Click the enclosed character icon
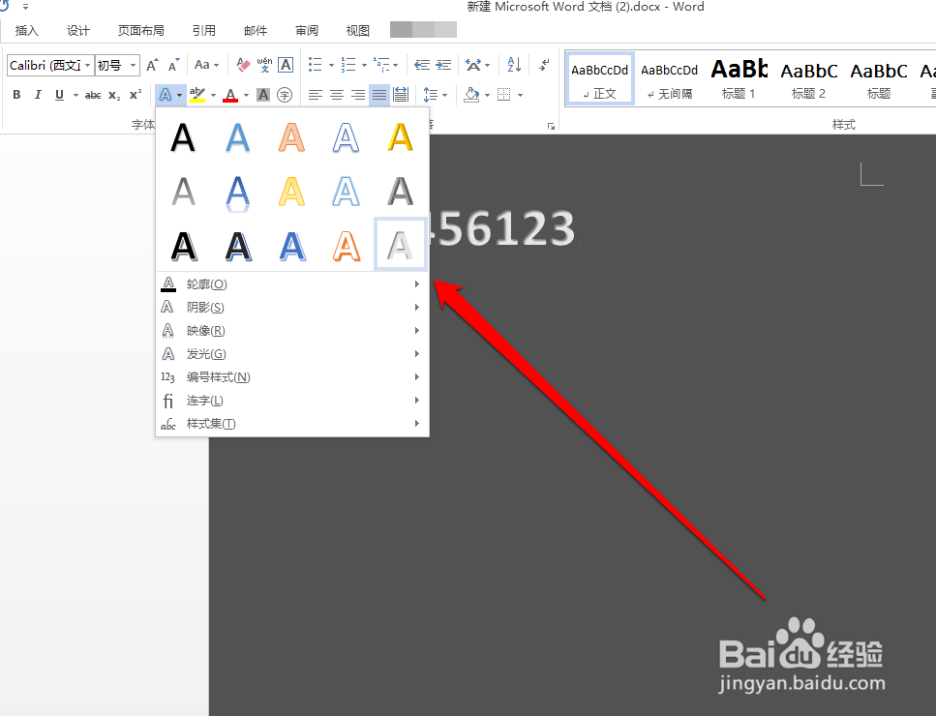Screen dimensions: 936x716 coord(285,95)
